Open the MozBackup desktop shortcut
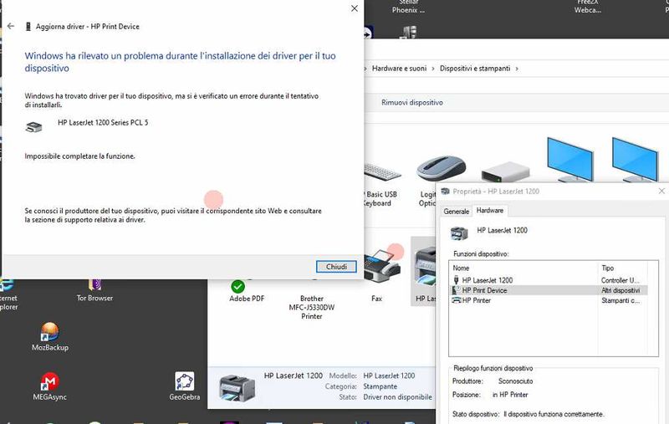 coord(50,337)
